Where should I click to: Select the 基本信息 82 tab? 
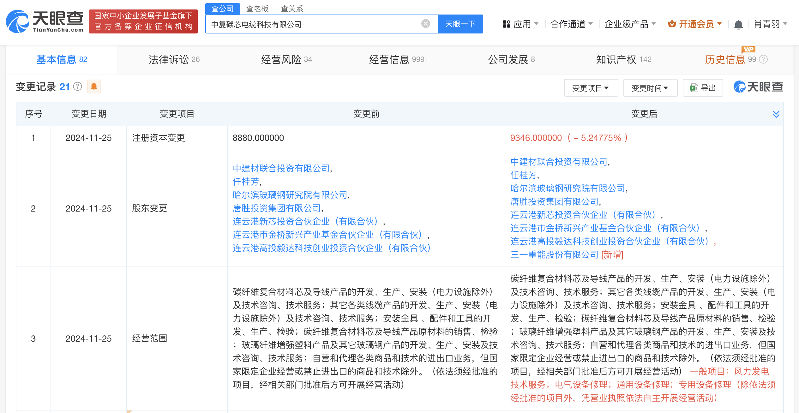tap(62, 59)
